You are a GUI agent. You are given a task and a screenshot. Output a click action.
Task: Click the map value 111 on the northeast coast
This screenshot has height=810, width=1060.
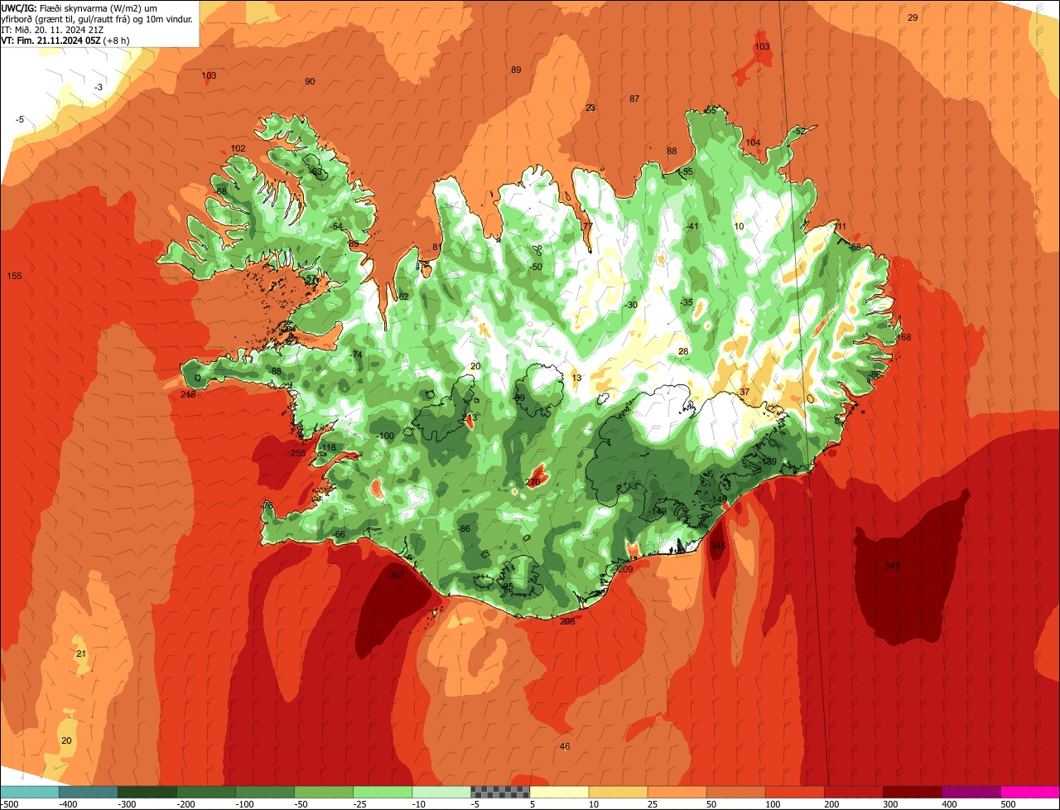(841, 226)
